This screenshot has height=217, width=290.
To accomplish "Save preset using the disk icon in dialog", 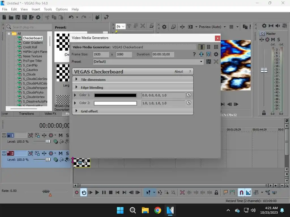I will point(209,62).
